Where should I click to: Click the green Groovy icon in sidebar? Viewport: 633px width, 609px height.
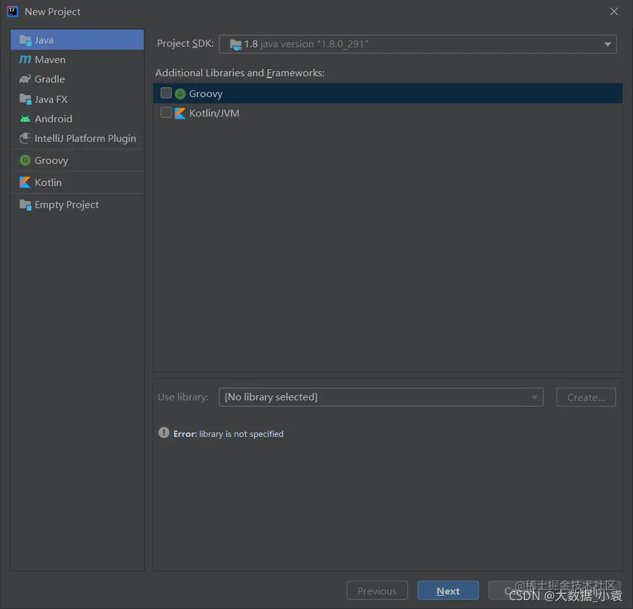point(25,160)
